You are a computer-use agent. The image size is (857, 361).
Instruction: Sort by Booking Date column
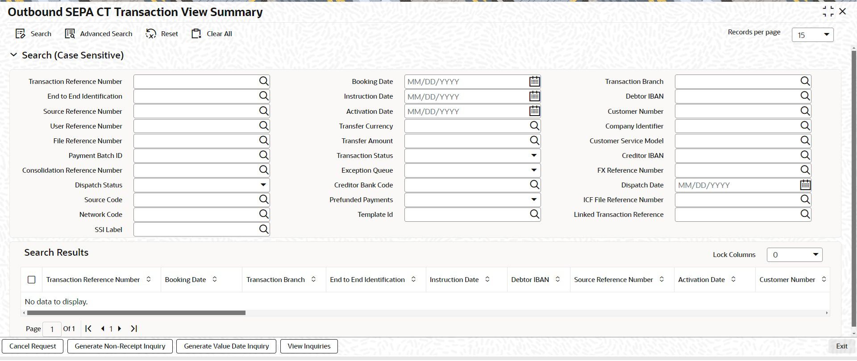pyautogui.click(x=215, y=279)
